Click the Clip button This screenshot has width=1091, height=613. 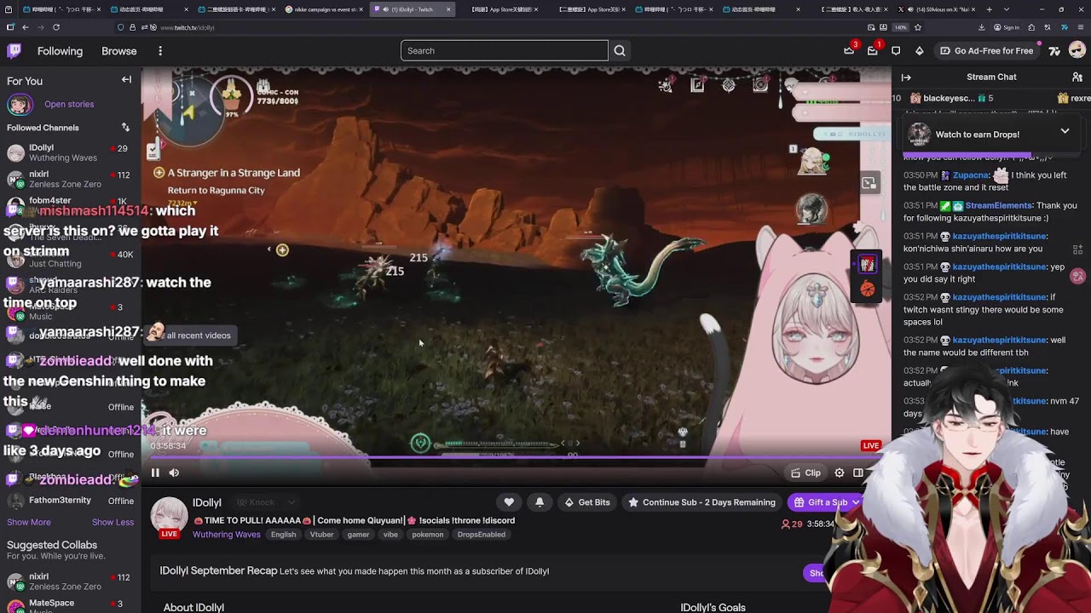pyautogui.click(x=805, y=473)
